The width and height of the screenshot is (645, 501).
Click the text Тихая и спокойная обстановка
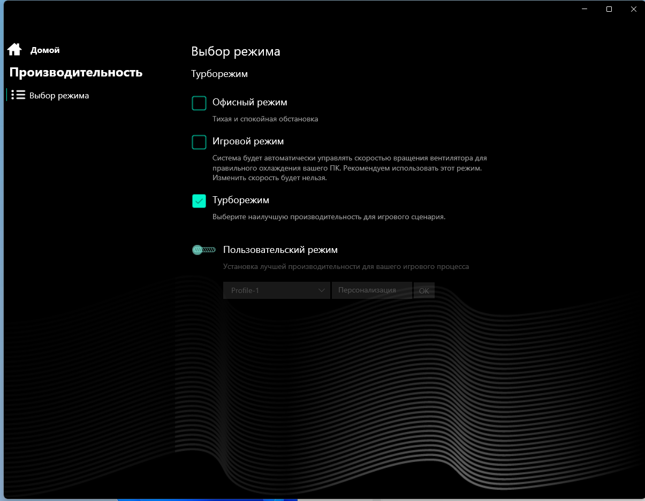coord(265,119)
